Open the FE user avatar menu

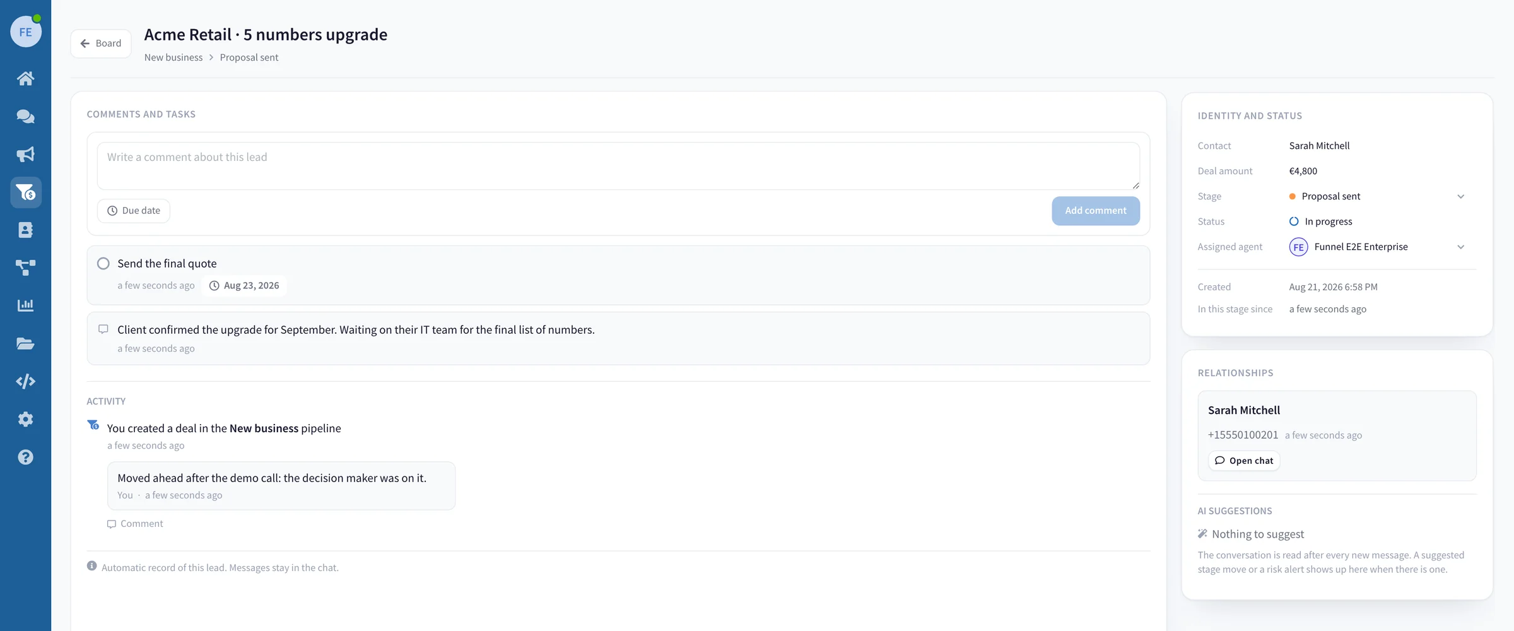[26, 32]
